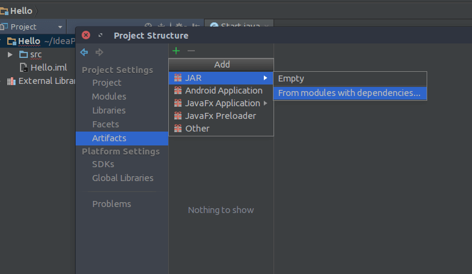Click the Hello.iml file icon
The height and width of the screenshot is (274, 472).
coord(24,68)
